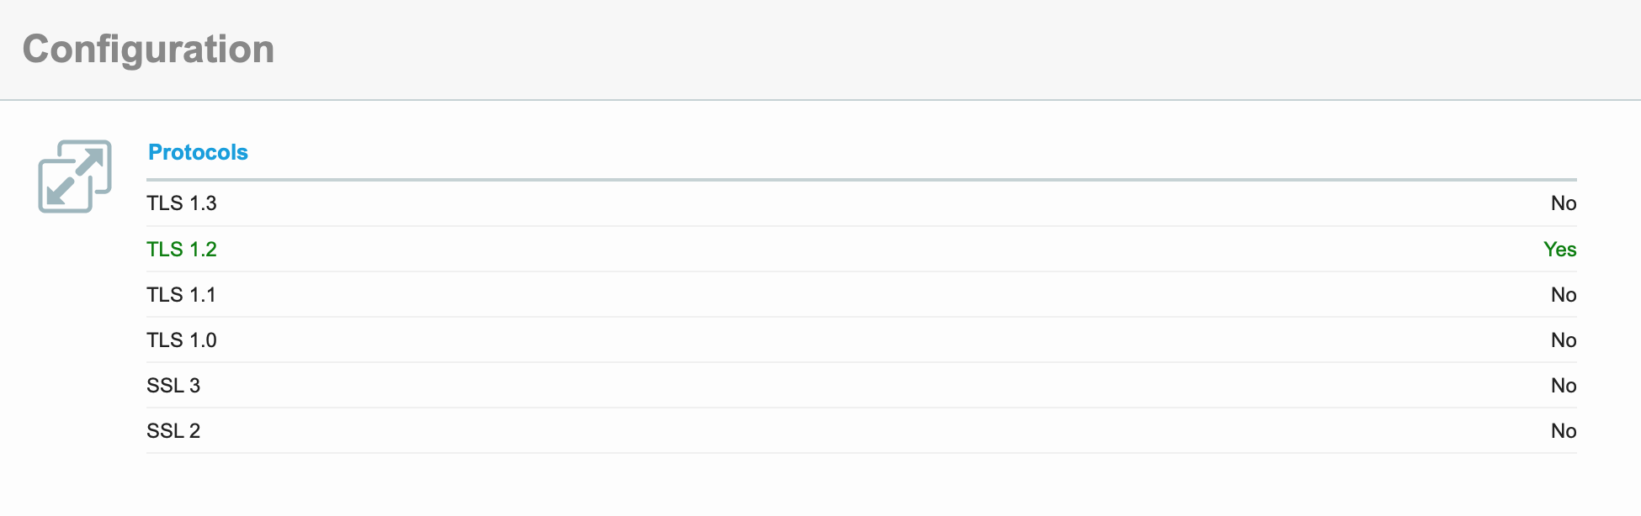
Task: Click the No value for TLS 1.3
Action: [x=1564, y=203]
